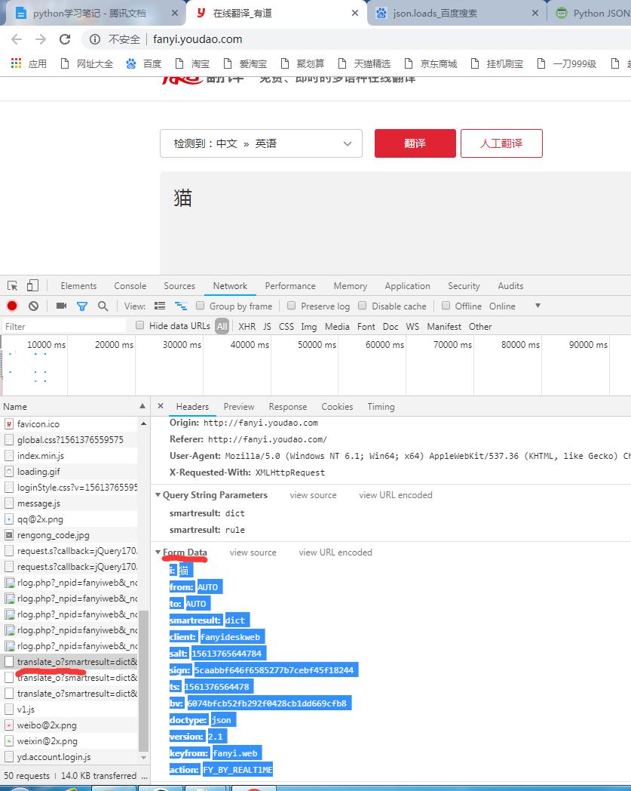Open the site info icon beside 不安全
Image resolution: width=631 pixels, height=791 pixels.
coord(95,39)
